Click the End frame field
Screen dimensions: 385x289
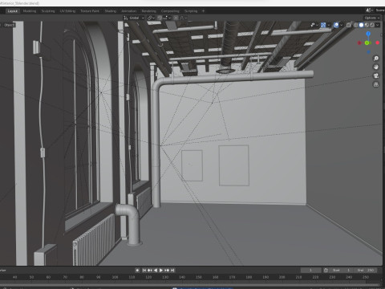click(x=366, y=271)
